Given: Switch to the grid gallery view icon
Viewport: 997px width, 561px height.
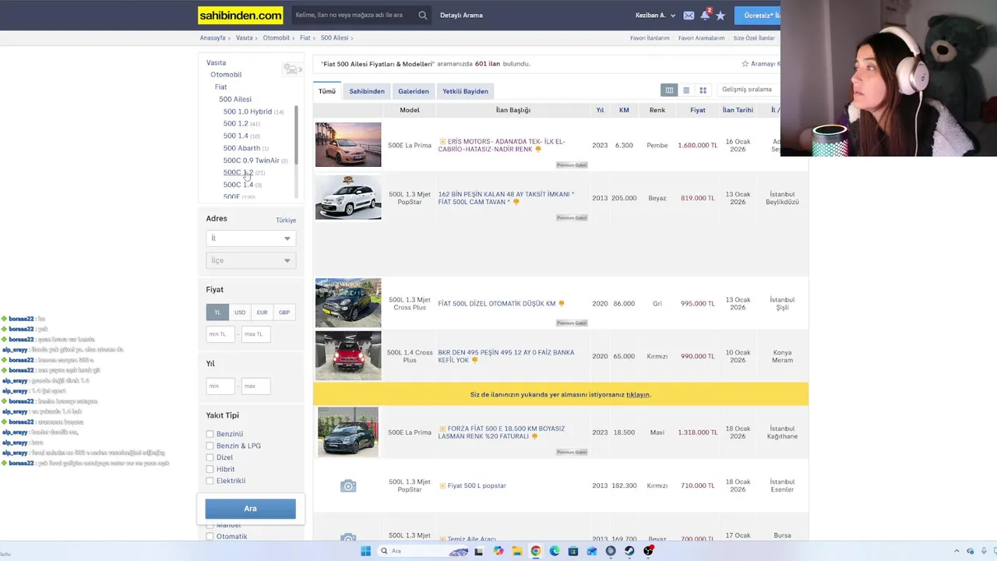Looking at the screenshot, I should click(703, 90).
